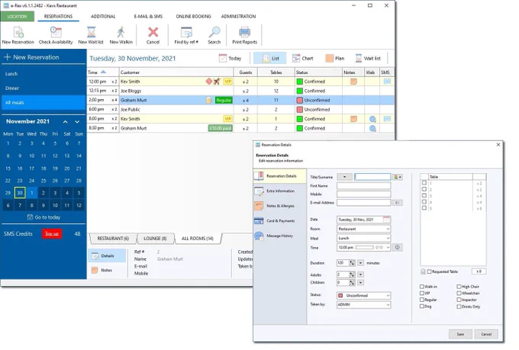Click the red Top-up SMS credits button

tap(52, 233)
